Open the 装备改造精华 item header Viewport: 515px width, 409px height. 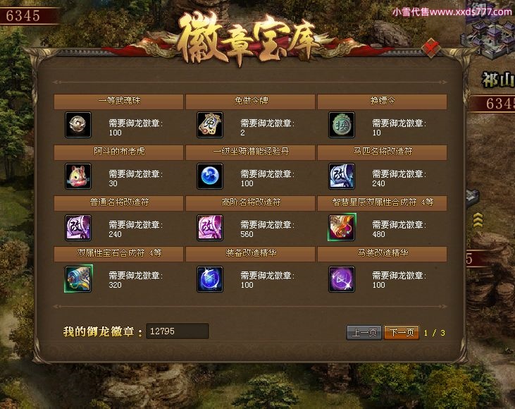(x=251, y=254)
